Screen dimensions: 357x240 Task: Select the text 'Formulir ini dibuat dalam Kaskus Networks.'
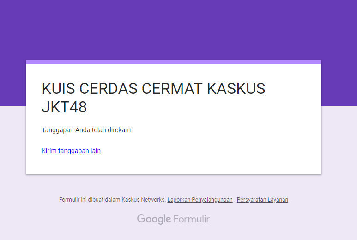tap(112, 200)
